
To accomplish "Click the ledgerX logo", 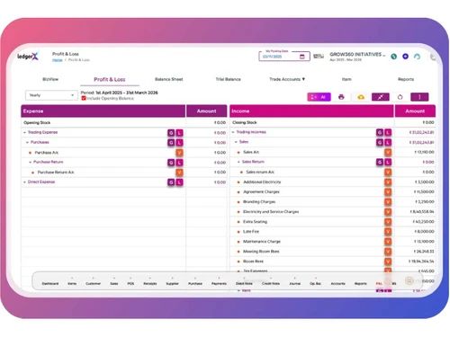I will click(x=28, y=56).
